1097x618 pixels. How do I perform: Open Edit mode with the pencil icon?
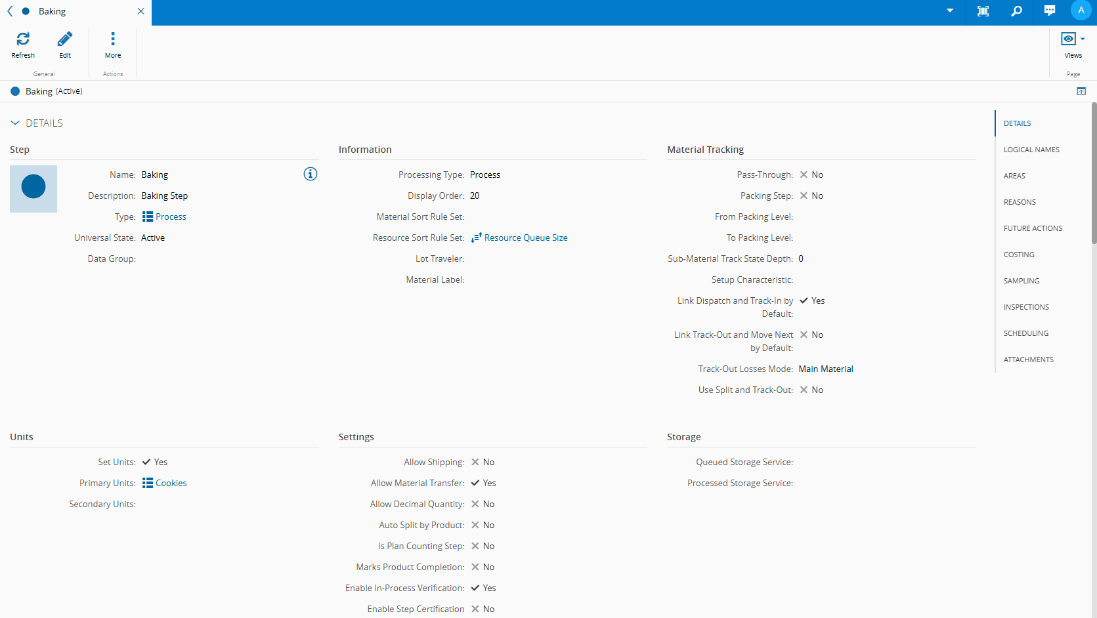point(65,39)
